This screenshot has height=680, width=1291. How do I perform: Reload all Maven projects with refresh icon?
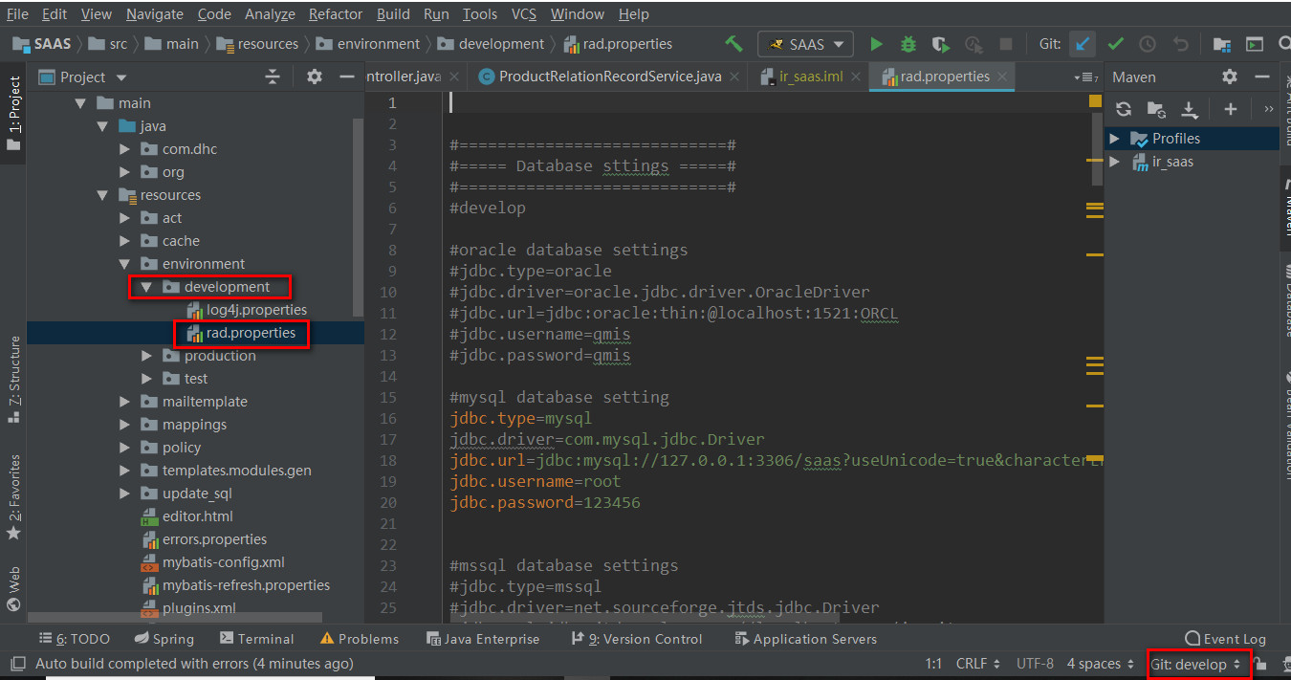[x=1123, y=109]
